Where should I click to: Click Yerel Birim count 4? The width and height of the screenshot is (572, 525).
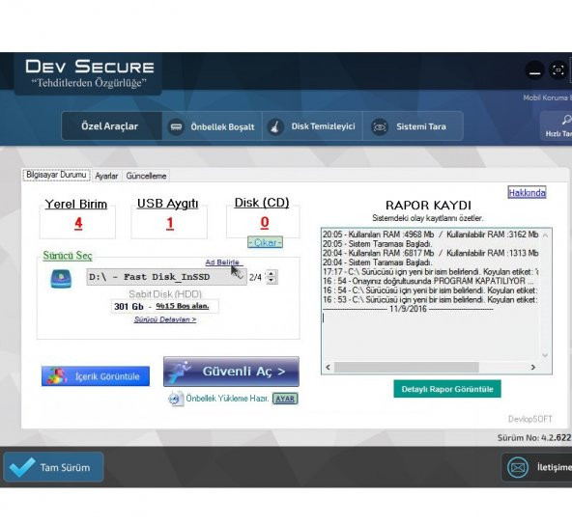coord(78,223)
